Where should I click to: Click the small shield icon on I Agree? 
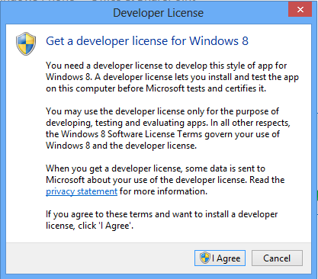[x=204, y=258]
